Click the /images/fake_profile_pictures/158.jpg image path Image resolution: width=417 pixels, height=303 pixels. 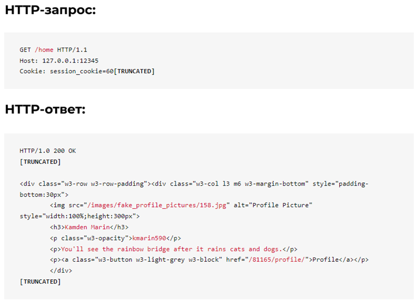[x=157, y=205]
